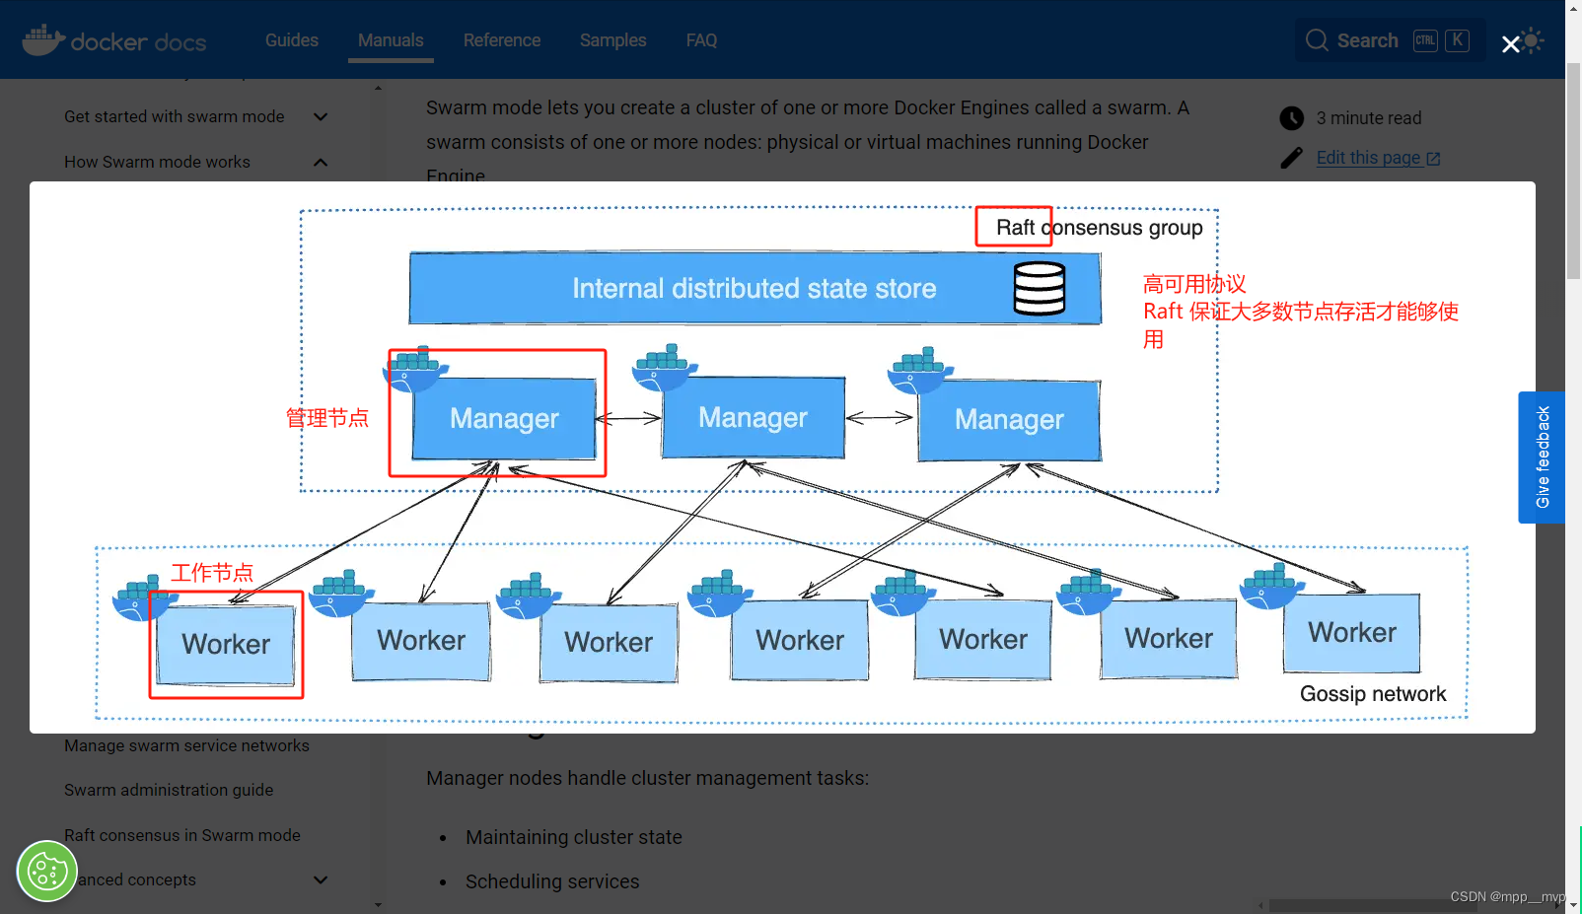Click 'Maintaining cluster state' text

(x=574, y=837)
